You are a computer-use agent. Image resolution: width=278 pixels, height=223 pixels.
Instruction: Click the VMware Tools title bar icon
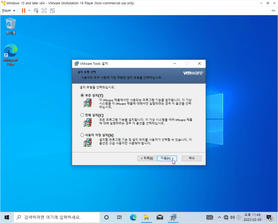(76, 63)
